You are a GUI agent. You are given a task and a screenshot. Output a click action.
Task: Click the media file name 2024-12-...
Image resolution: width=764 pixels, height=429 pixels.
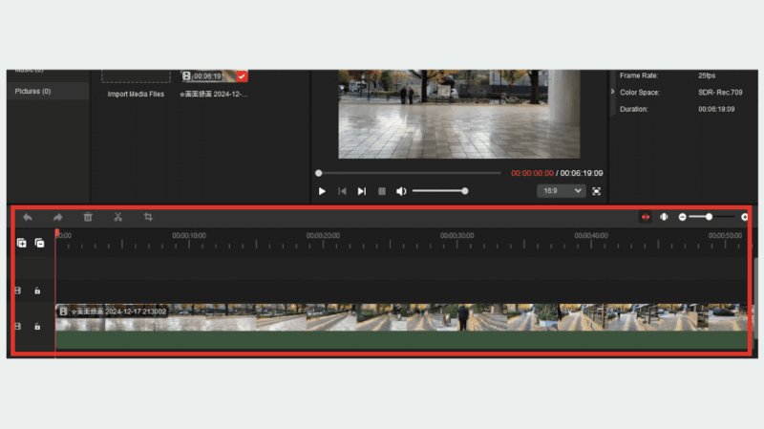pyautogui.click(x=214, y=94)
